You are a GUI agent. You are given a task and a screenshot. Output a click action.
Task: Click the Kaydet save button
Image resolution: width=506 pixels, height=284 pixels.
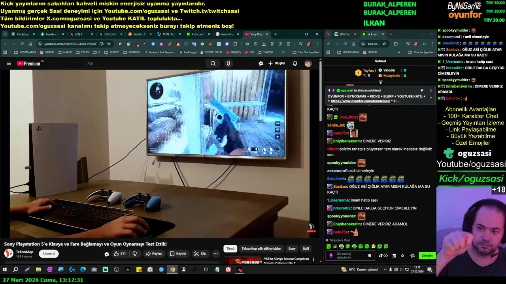(x=178, y=254)
